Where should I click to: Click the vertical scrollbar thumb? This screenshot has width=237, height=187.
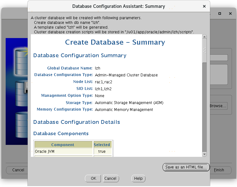tap(205, 50)
